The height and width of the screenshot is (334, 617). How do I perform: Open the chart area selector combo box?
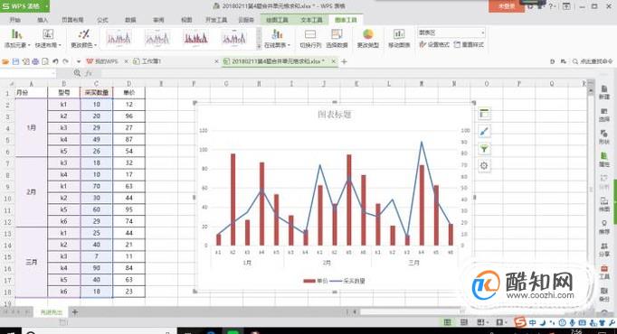click(451, 32)
